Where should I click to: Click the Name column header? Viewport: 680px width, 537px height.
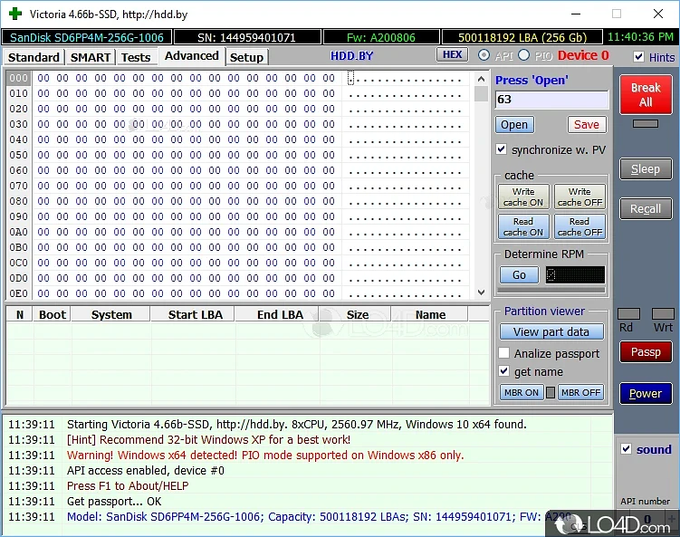tap(430, 314)
